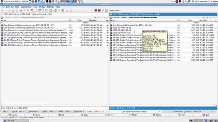Sort left panel by Size column header
This screenshot has height=122, width=218.
pyautogui.click(x=79, y=20)
